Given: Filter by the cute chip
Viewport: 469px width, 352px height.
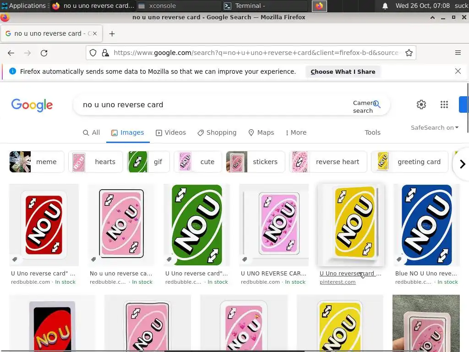Looking at the screenshot, I should click(x=198, y=162).
